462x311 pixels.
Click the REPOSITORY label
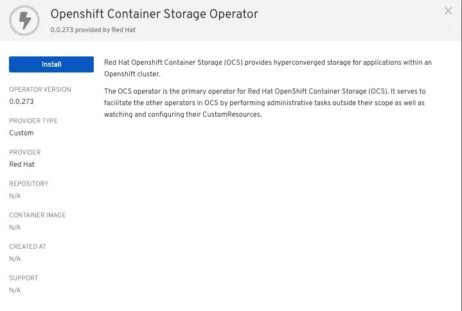[x=29, y=184]
